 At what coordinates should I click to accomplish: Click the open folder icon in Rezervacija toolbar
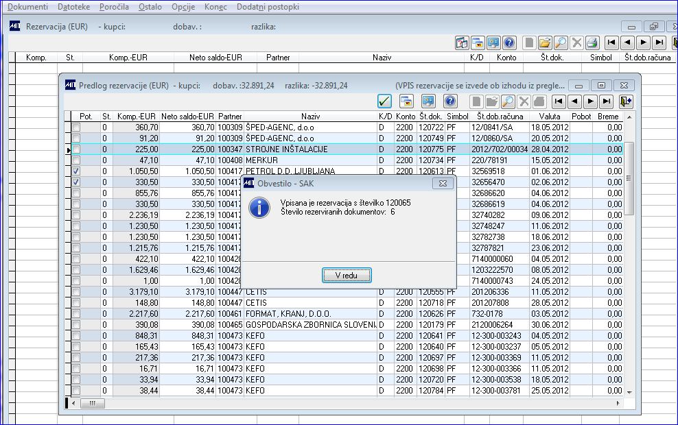(545, 42)
